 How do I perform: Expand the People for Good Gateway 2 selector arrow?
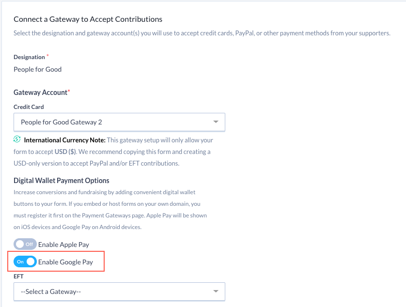tap(216, 122)
